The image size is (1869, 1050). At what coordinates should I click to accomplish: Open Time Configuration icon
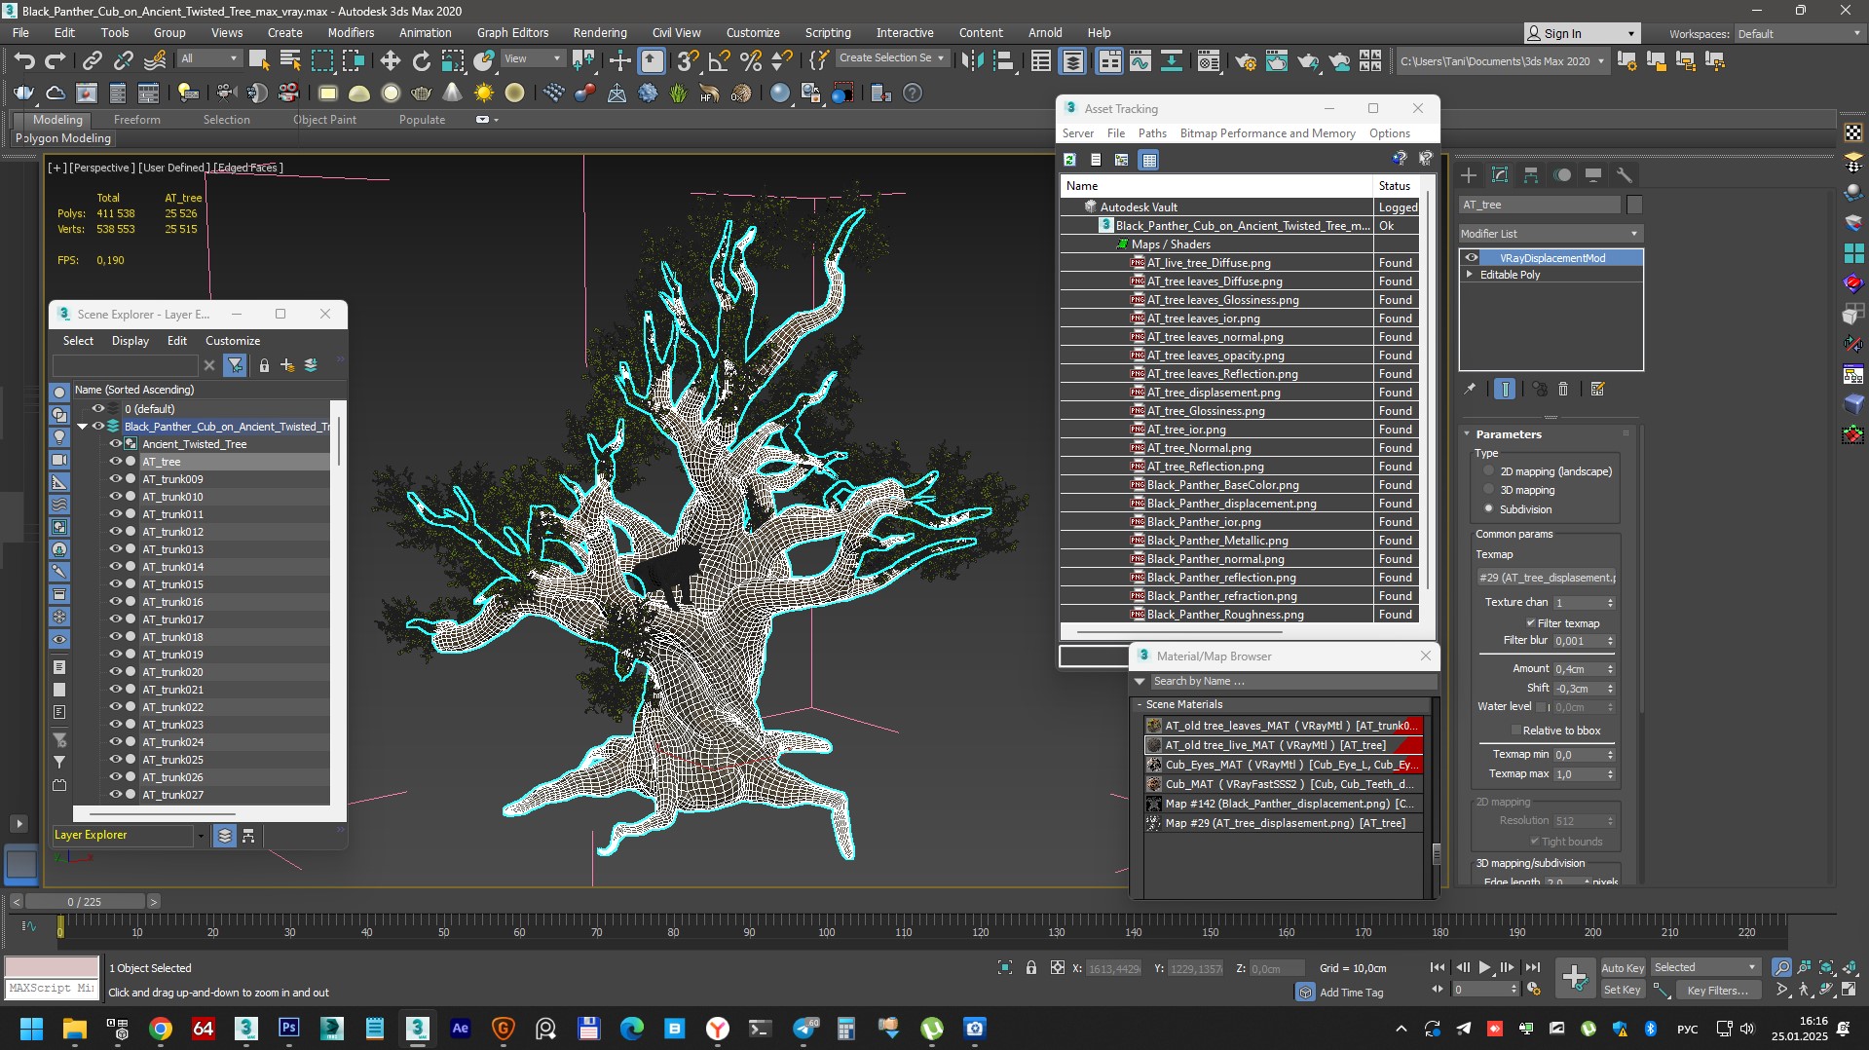point(1534,990)
